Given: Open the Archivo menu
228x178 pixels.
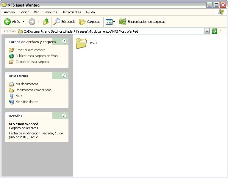Looking at the screenshot, I should [x=9, y=12].
